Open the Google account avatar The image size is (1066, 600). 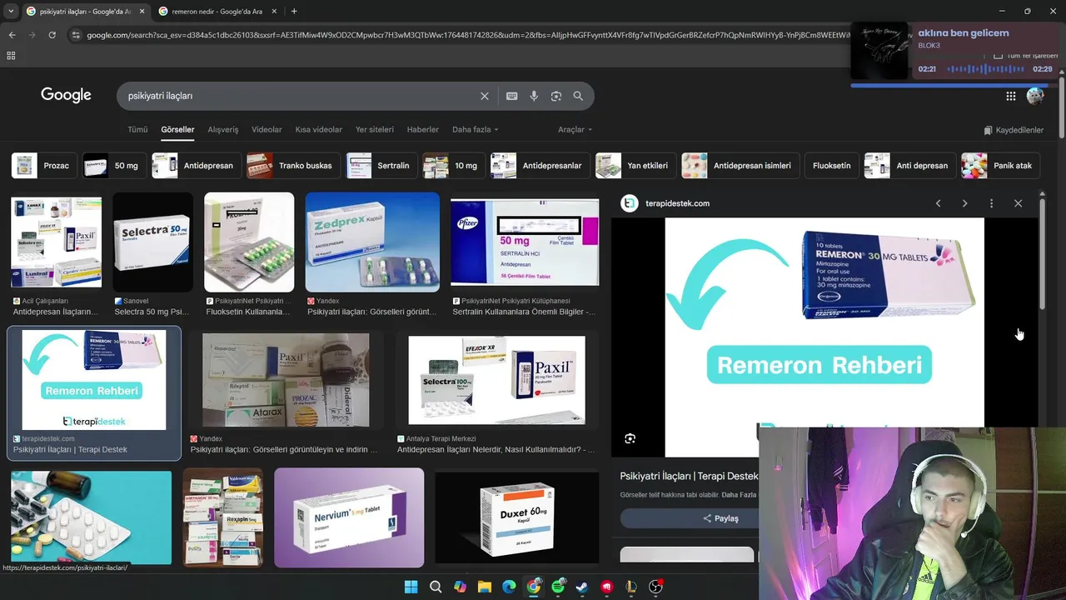[1035, 96]
